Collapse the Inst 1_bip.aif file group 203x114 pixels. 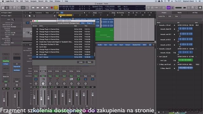pyautogui.click(x=158, y=57)
